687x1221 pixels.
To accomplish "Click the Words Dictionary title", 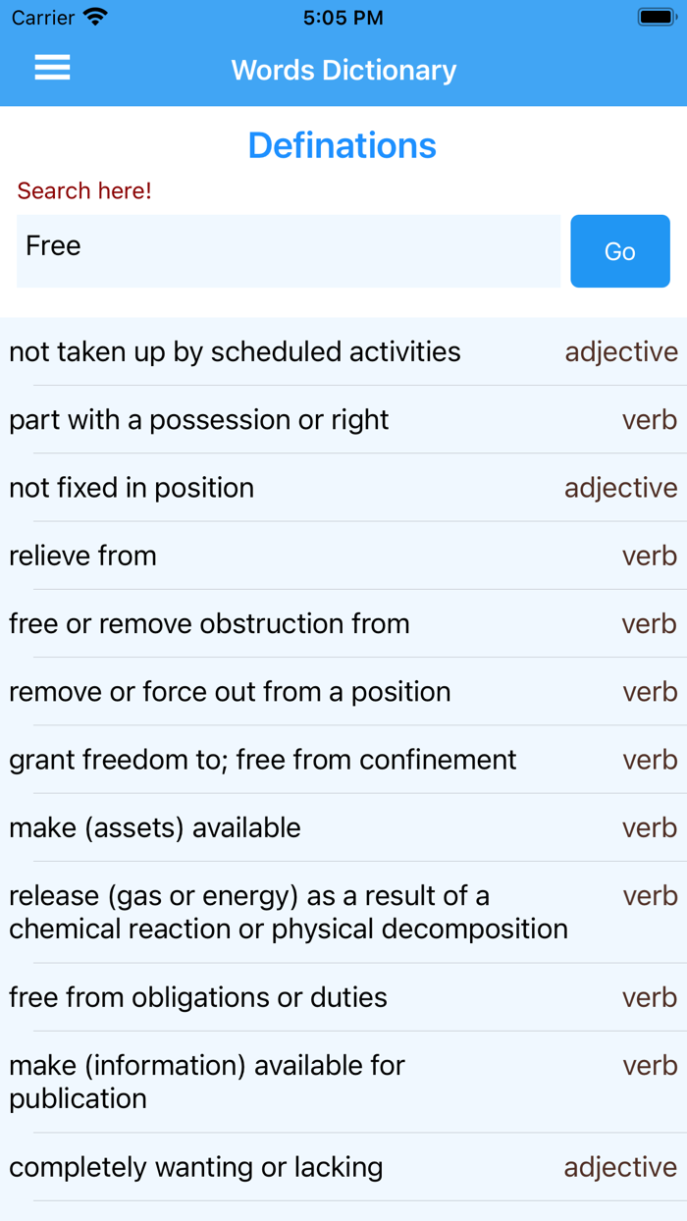I will click(x=343, y=70).
